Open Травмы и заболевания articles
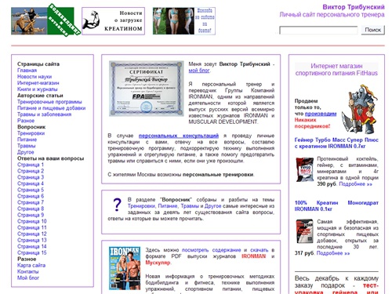 click(44, 114)
